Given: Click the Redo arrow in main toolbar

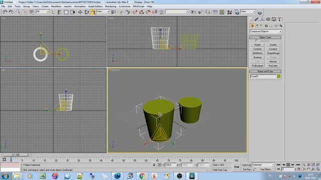Looking at the screenshot, I should 11,12.
